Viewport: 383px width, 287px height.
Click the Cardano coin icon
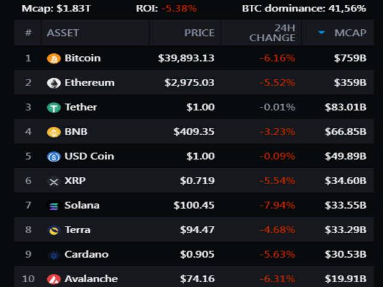point(54,255)
